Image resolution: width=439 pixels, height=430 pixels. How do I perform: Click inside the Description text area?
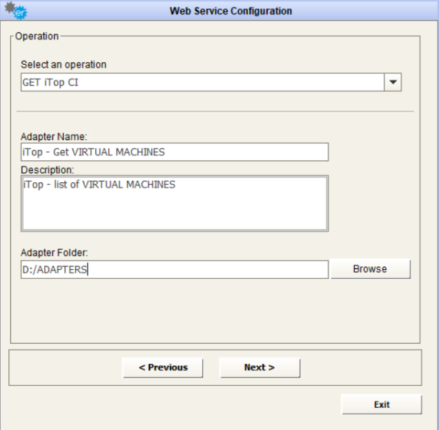(x=174, y=203)
